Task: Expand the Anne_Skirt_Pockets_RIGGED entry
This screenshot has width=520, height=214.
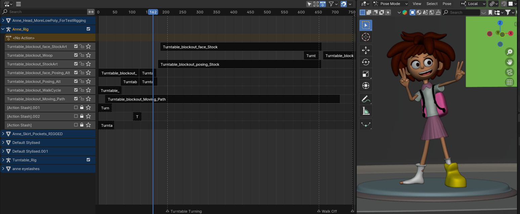Action: 3,133
